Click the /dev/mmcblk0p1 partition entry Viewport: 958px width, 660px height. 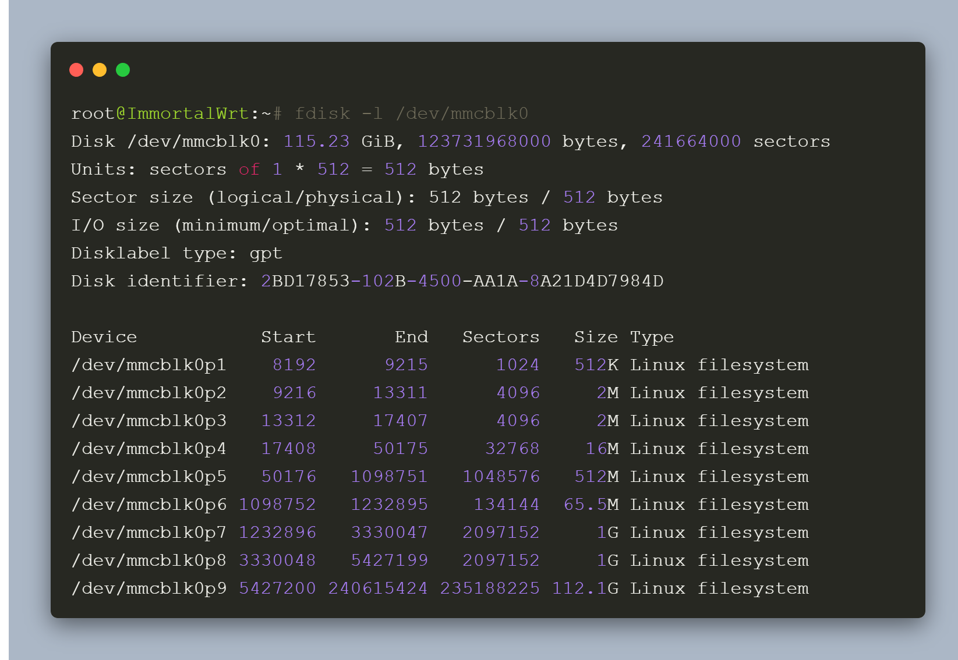tap(149, 365)
